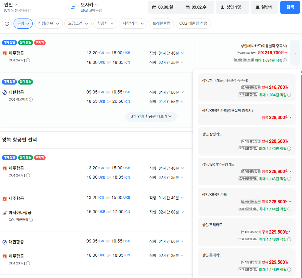This screenshot has width=302, height=278.
Task: Select 성인/우리카드 fare 229,500원
Action: click(247, 232)
